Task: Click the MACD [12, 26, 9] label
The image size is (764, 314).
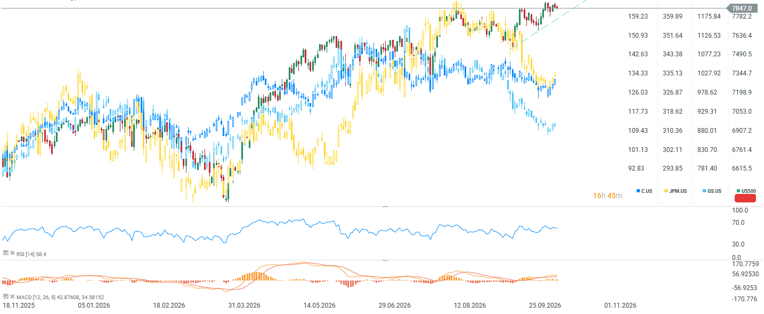Action: click(x=60, y=298)
